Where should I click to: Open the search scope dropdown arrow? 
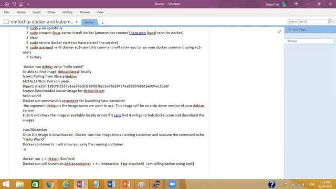click(333, 22)
